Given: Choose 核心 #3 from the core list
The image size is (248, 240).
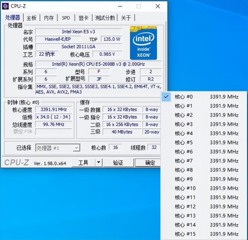Looking at the screenshot, I should [x=203, y=124].
